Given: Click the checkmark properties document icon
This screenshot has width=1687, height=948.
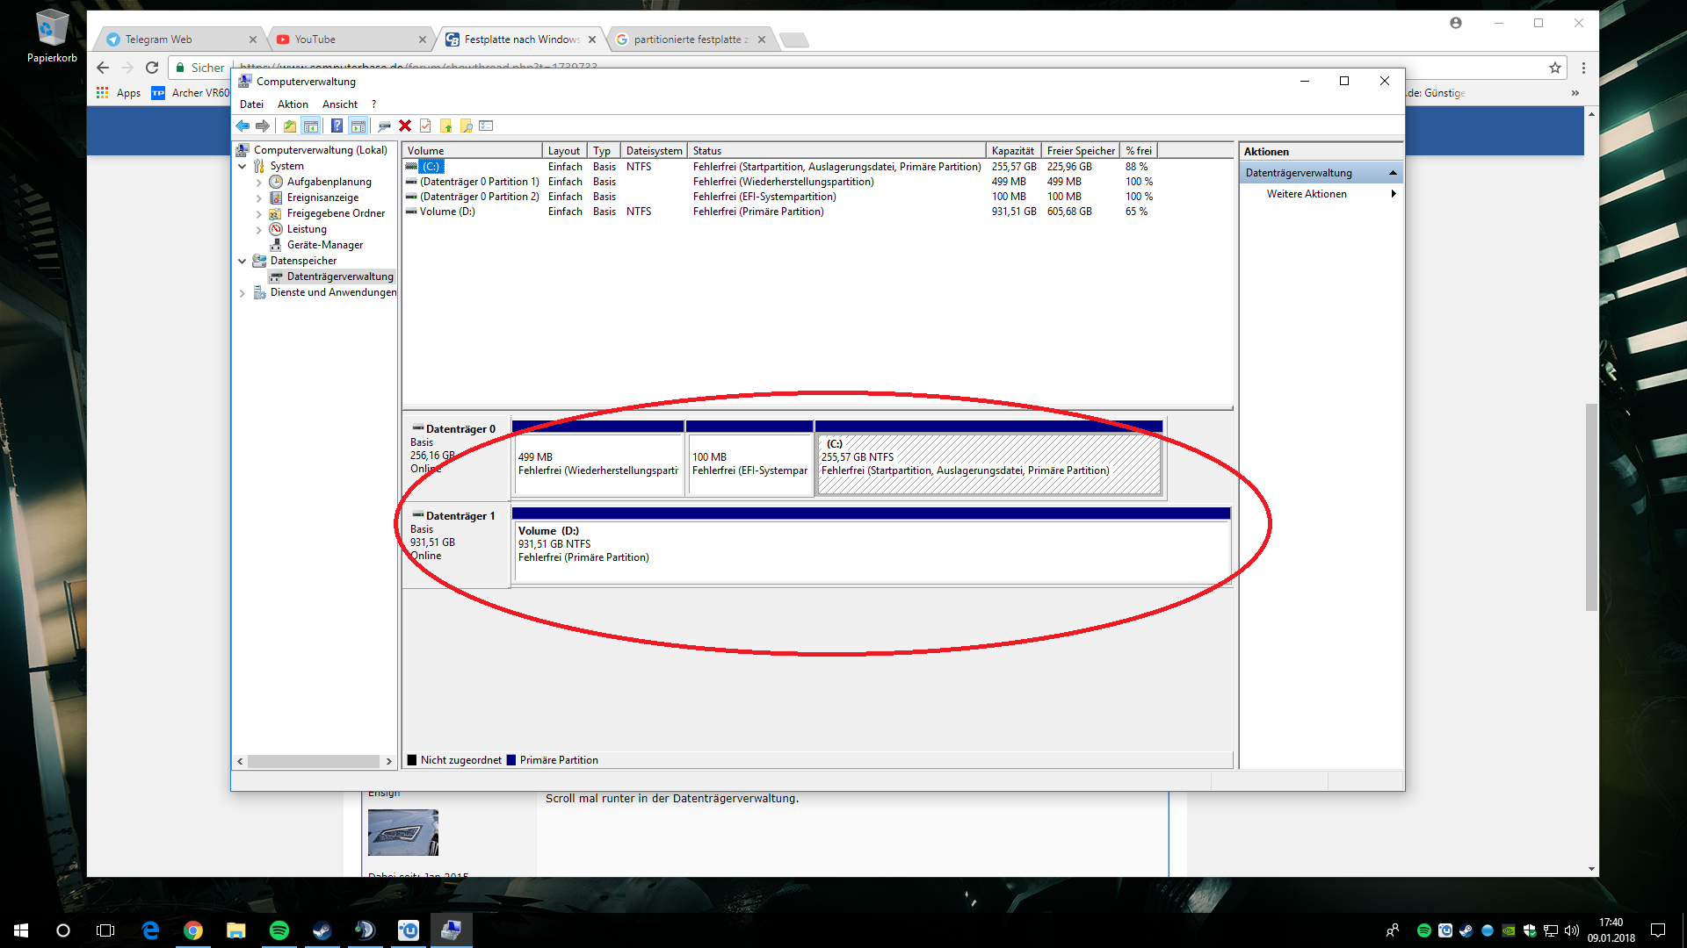Looking at the screenshot, I should click(425, 126).
